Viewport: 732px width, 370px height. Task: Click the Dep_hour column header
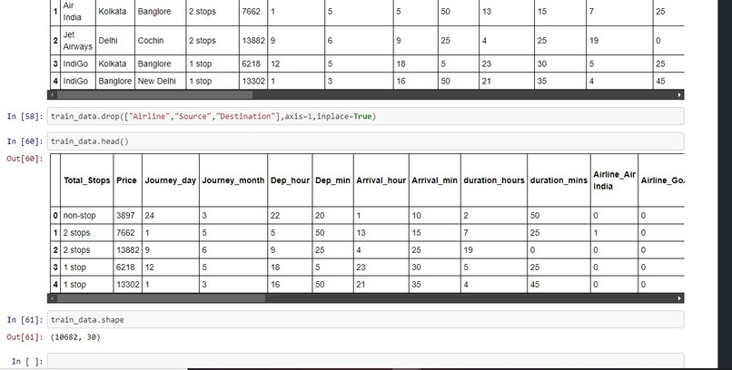290,180
